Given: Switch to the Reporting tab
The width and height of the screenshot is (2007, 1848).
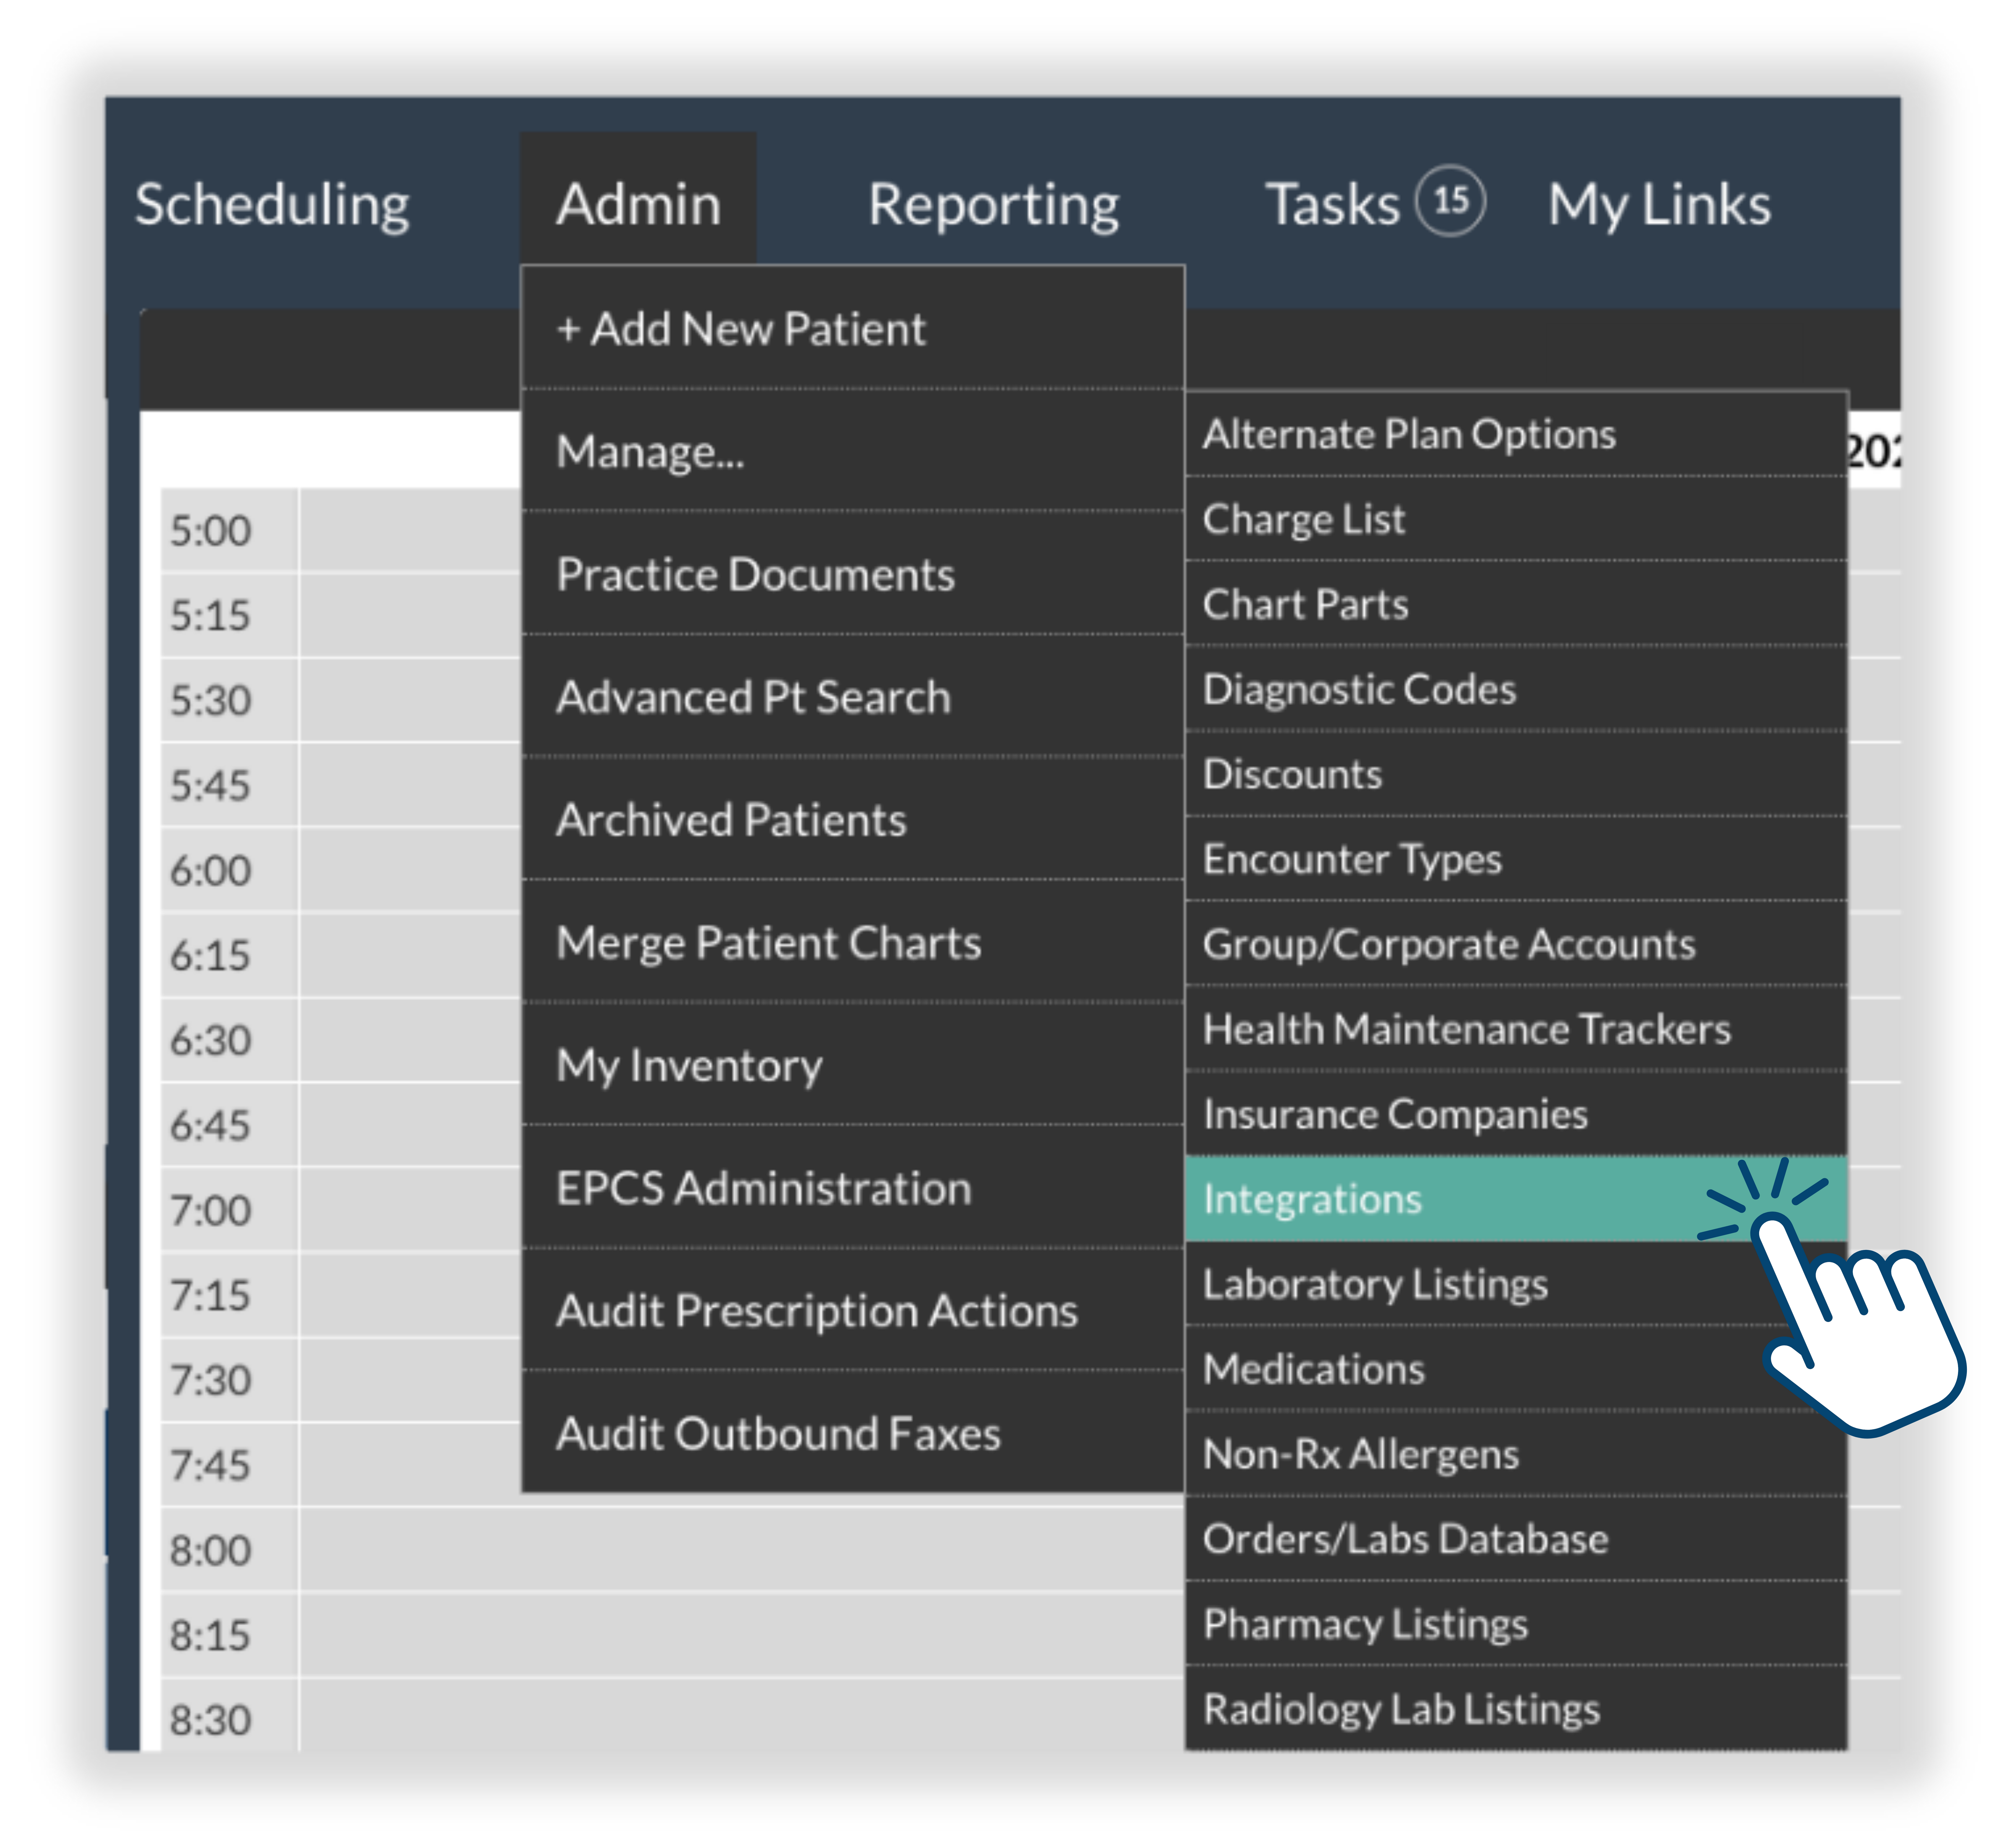Looking at the screenshot, I should 993,205.
